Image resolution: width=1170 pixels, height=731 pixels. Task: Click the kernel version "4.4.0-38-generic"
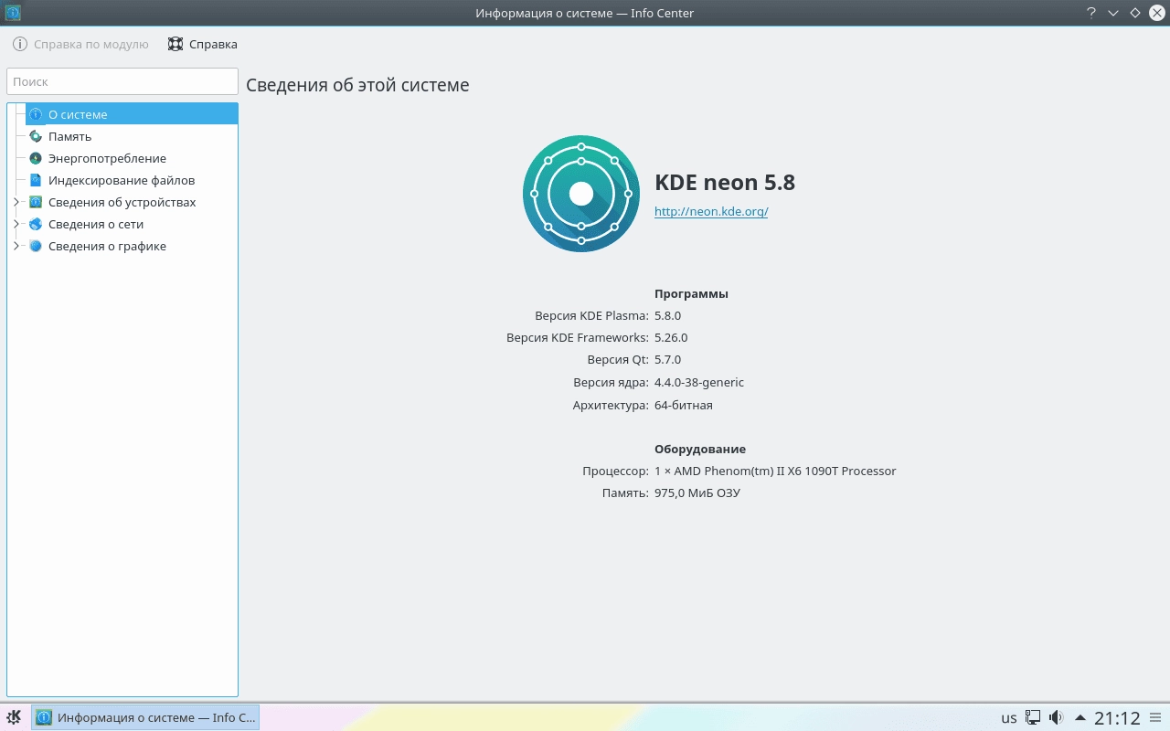pos(699,382)
